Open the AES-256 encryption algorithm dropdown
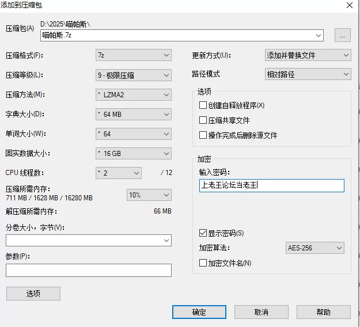Viewport: 360px width, 327px height. [315, 248]
